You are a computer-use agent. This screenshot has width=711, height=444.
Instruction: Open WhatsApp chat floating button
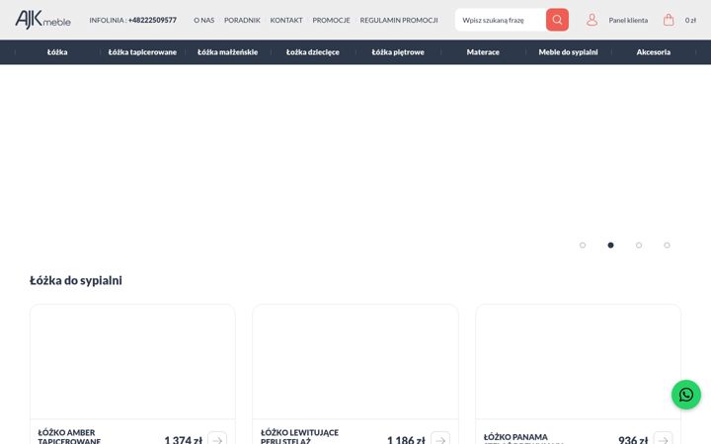pos(686,395)
